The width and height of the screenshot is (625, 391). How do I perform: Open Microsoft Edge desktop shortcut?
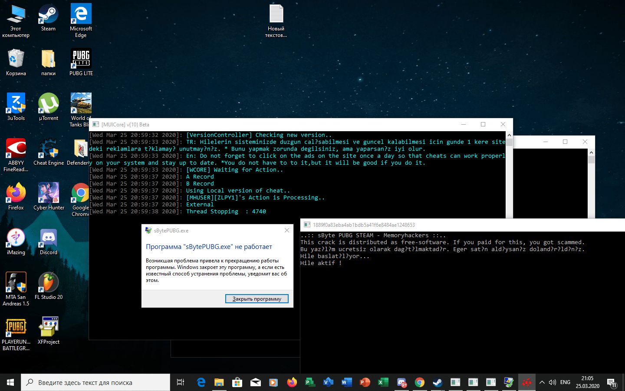click(x=81, y=20)
